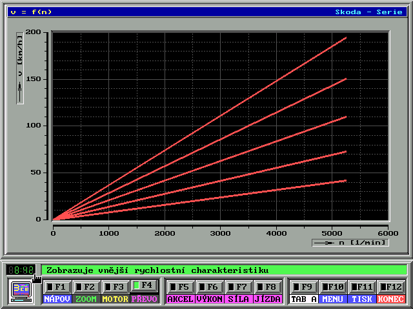413x309 pixels.
Task: Print using the TISK label
Action: coord(361,299)
